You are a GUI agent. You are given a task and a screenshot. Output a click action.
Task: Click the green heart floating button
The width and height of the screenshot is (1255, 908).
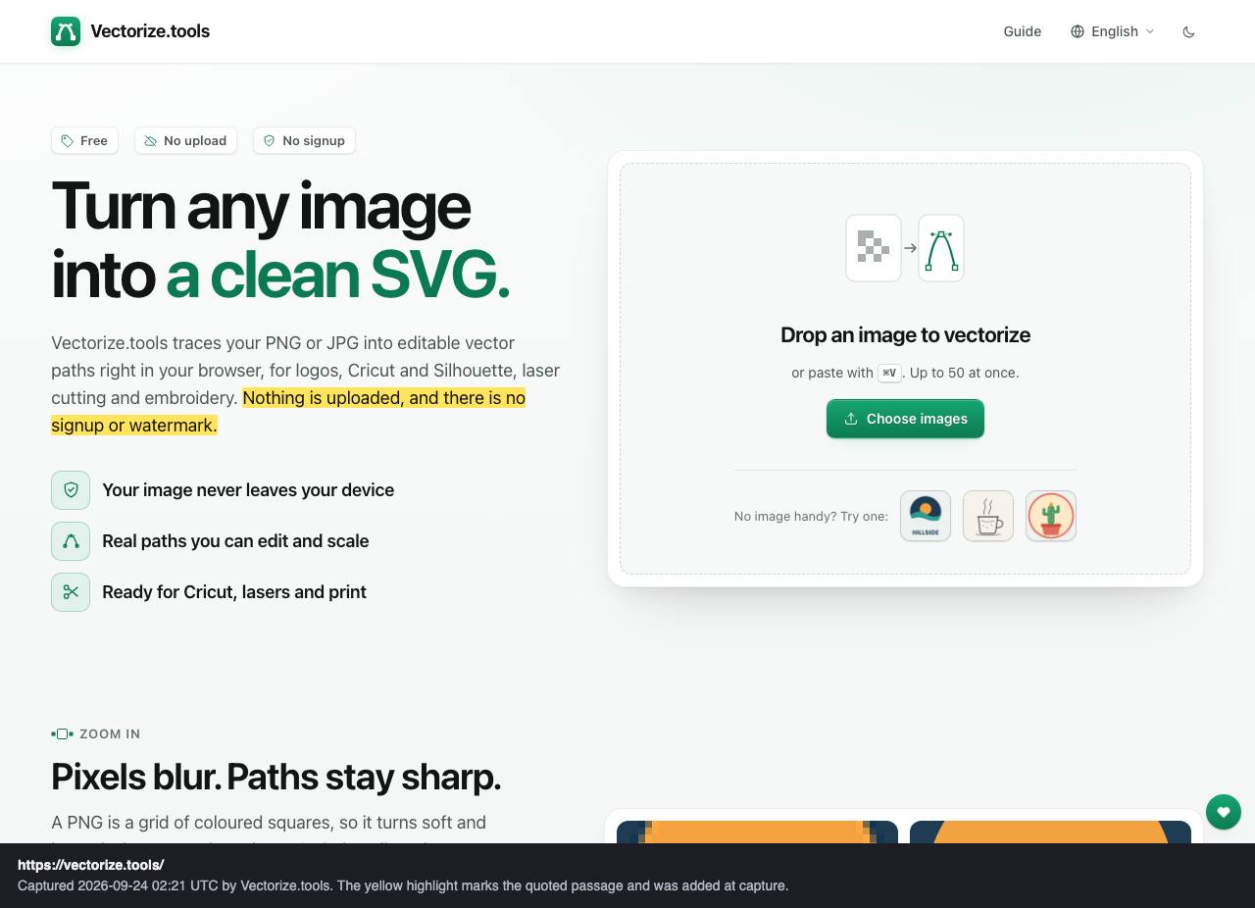[1223, 812]
